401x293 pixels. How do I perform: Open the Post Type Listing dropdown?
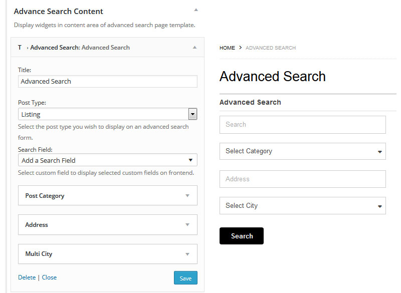(x=108, y=114)
